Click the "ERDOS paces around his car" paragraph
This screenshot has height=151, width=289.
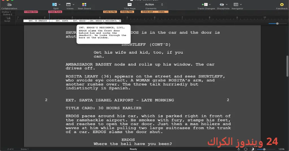pos(148,124)
